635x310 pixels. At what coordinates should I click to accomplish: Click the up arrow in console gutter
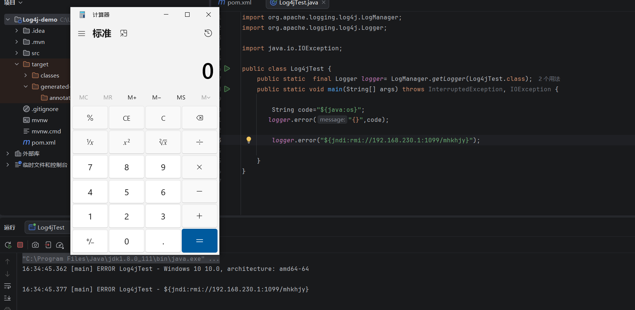[7, 262]
